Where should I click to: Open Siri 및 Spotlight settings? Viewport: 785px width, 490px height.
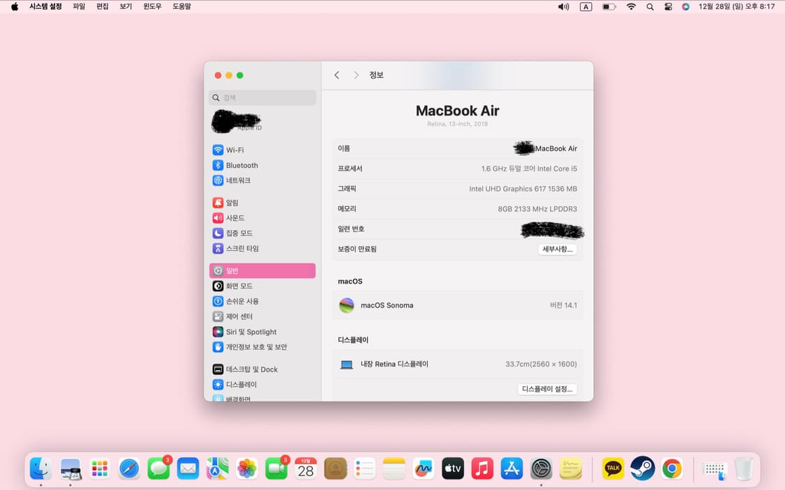(251, 332)
